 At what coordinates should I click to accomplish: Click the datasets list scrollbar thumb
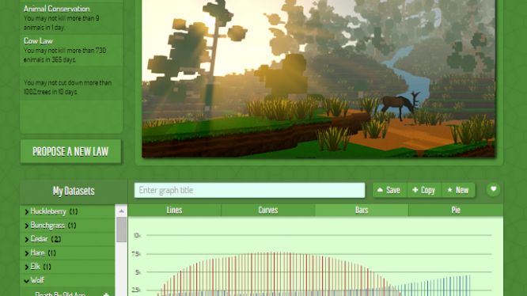click(x=121, y=230)
